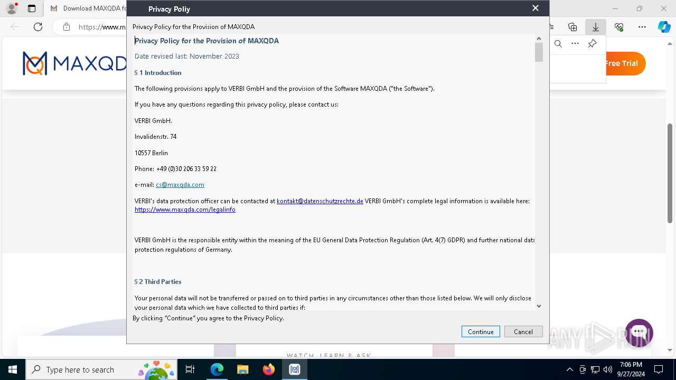Screen dimensions: 676x380
Task: Open Browser essentials heart icon
Action: (x=619, y=27)
